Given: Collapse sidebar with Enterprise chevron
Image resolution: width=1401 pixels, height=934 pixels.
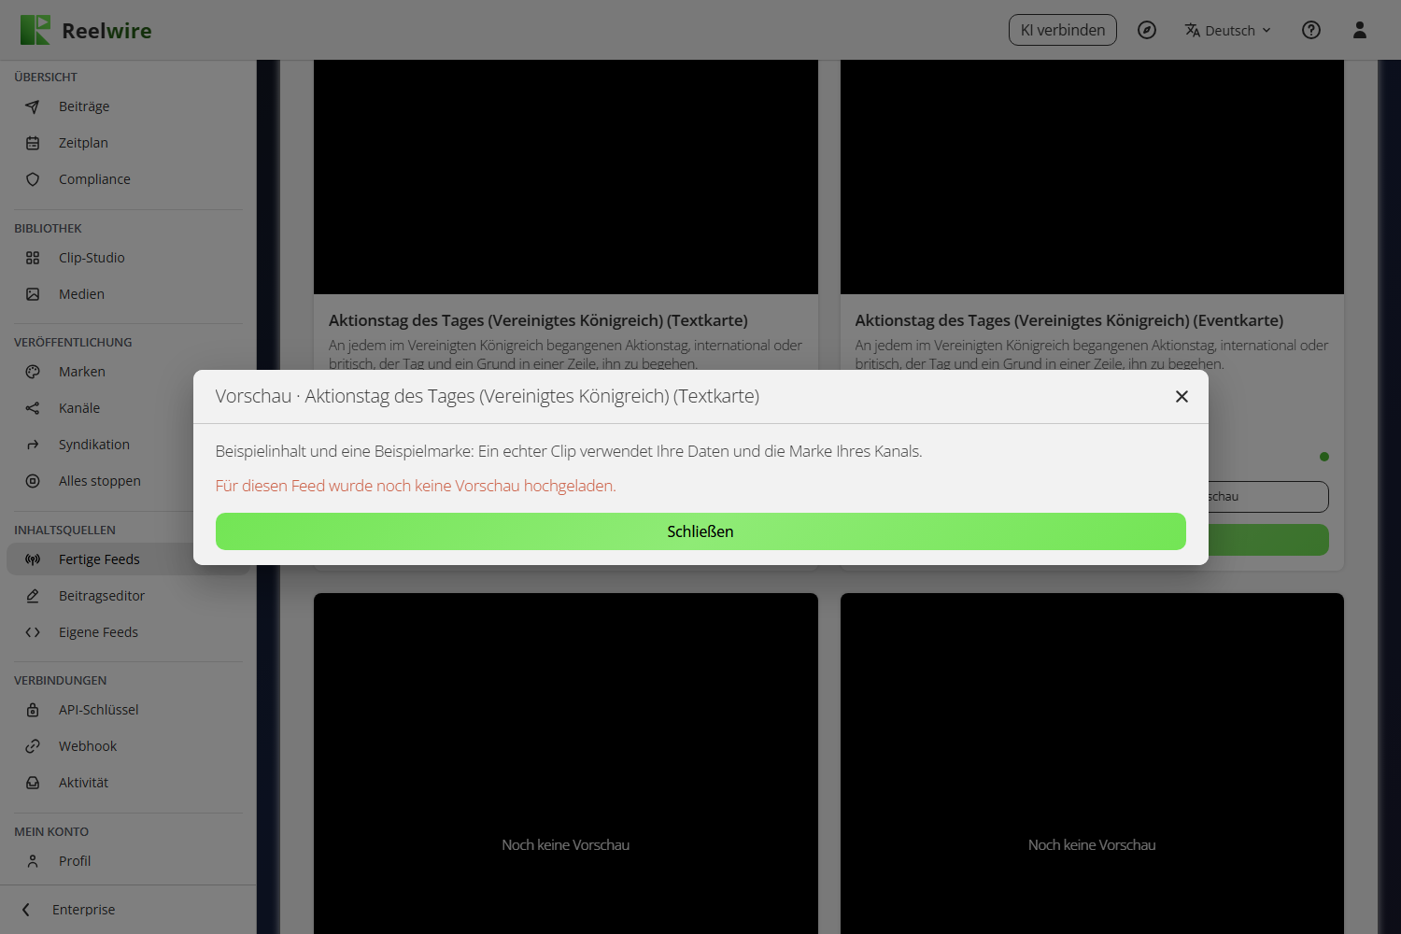Looking at the screenshot, I should pyautogui.click(x=26, y=910).
